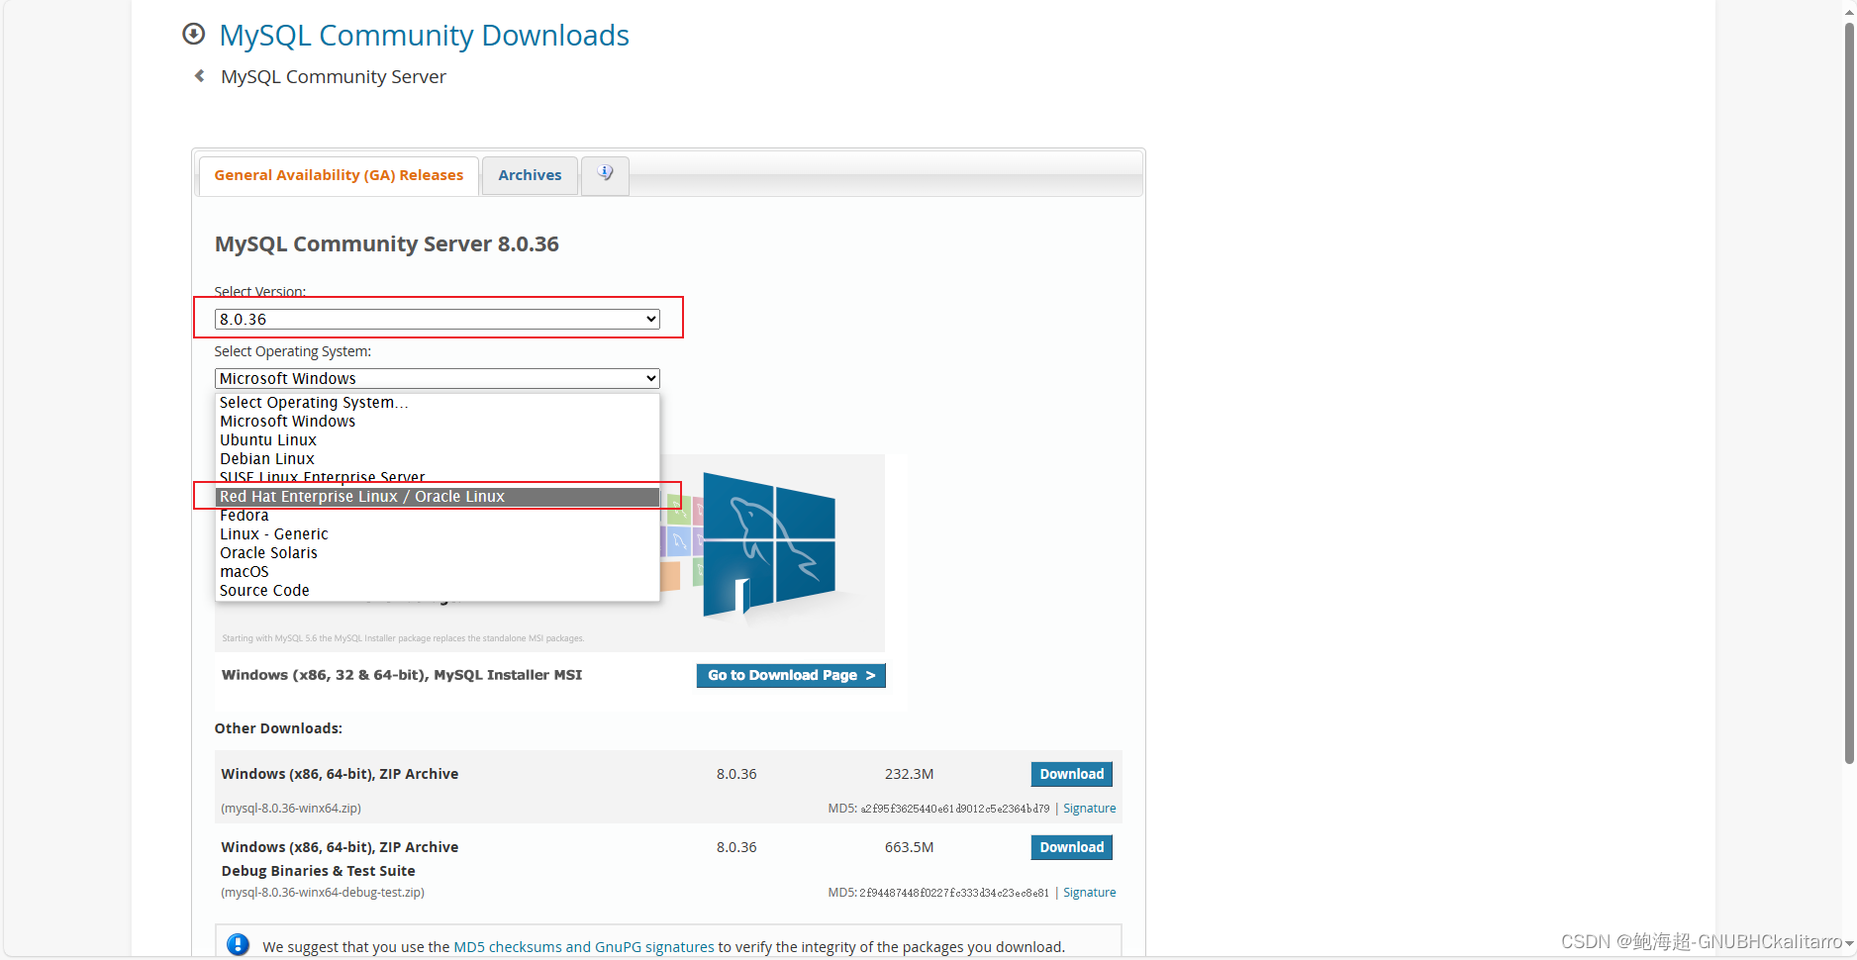Choose macOS in the dropdown list
The width and height of the screenshot is (1857, 960).
tap(437, 572)
